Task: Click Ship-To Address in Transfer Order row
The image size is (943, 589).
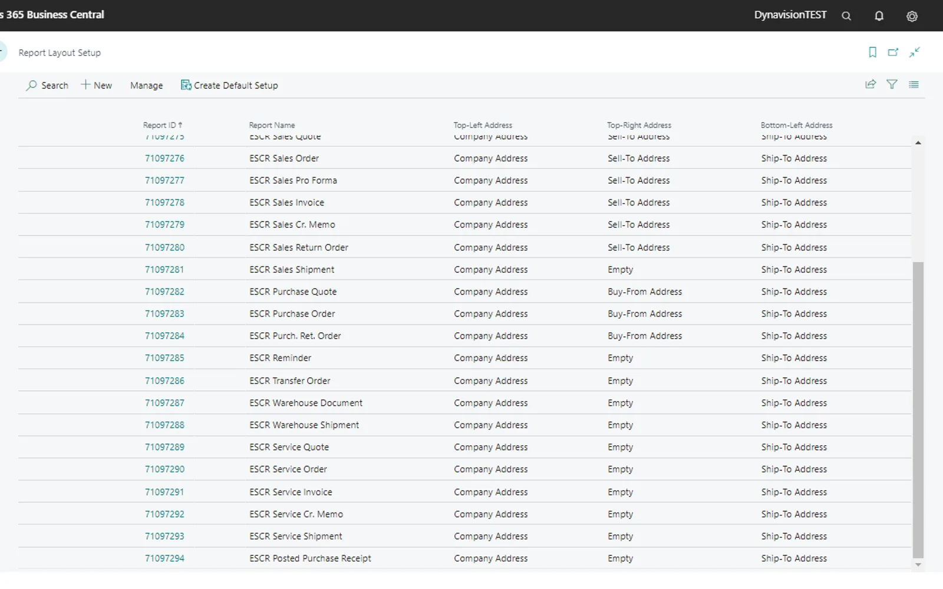Action: point(794,381)
